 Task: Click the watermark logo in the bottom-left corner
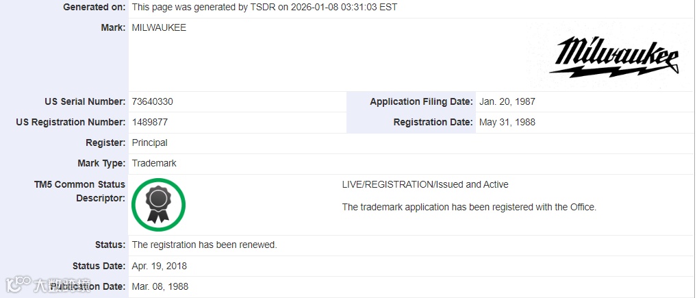tap(48, 284)
